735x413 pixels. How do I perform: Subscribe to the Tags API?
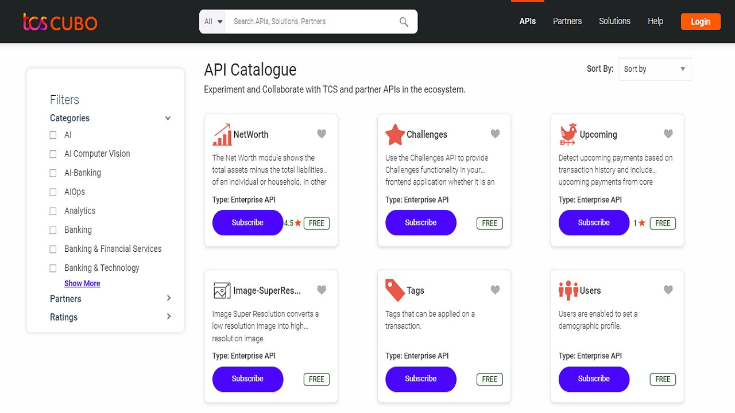tap(421, 379)
